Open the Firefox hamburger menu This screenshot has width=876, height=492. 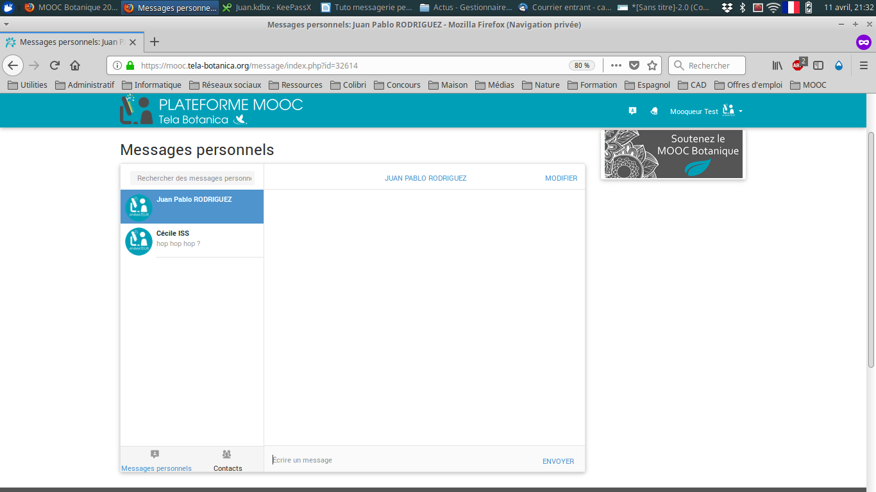tap(863, 65)
